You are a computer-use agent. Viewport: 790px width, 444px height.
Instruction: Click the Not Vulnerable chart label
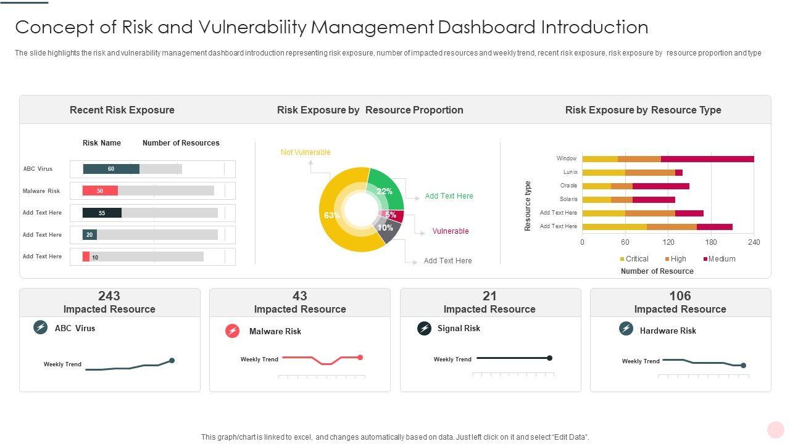tap(306, 152)
